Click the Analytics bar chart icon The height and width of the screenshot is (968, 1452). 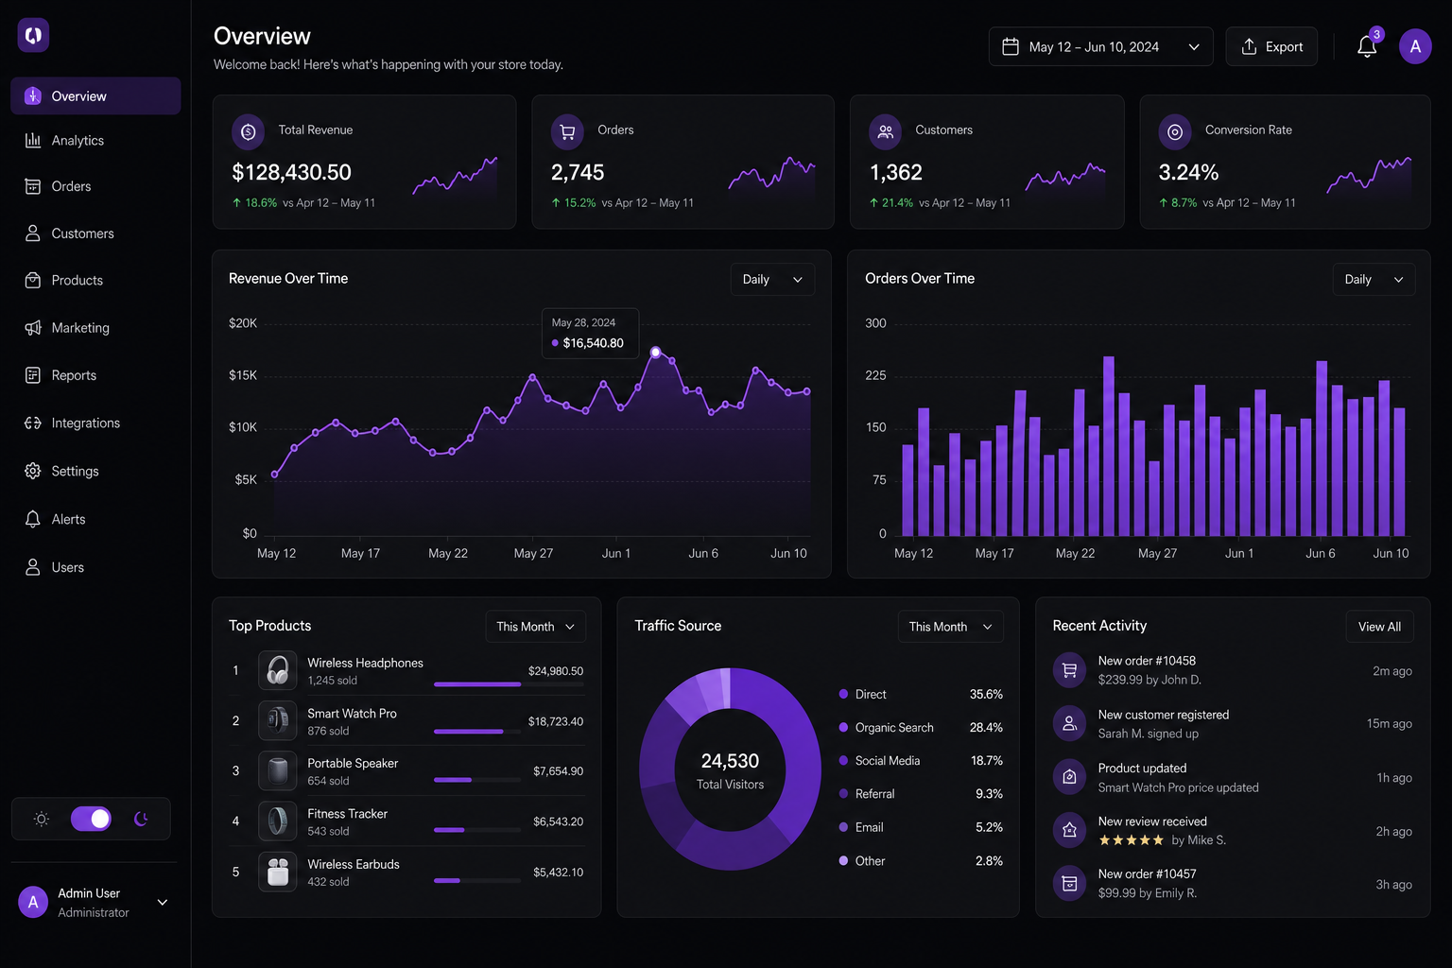click(x=33, y=140)
